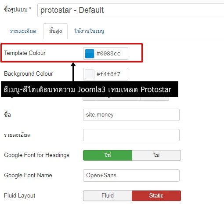The width and height of the screenshot is (224, 216).
Task: Click the Background Colour label
Action: (29, 73)
